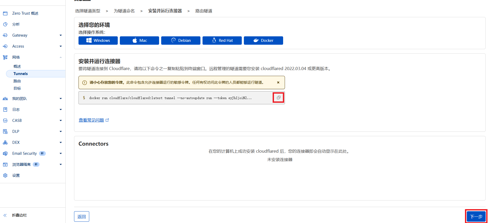
Task: Open the 设置 menu item
Action: tap(16, 175)
